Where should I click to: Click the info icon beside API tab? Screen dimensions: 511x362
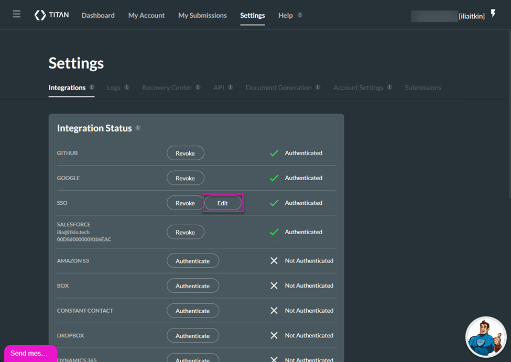coord(231,87)
